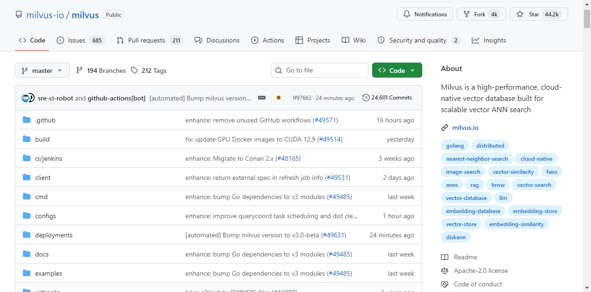
Task: Open the Wiki tab
Action: (x=354, y=40)
